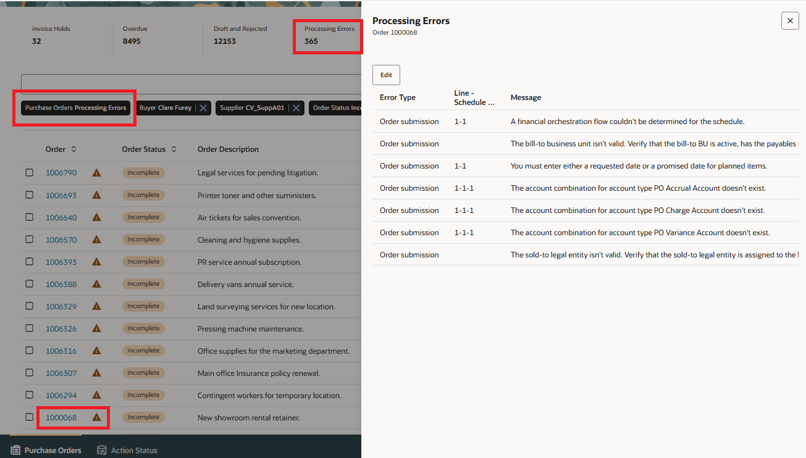Click the search input field
This screenshot has width=806, height=458.
[191, 85]
